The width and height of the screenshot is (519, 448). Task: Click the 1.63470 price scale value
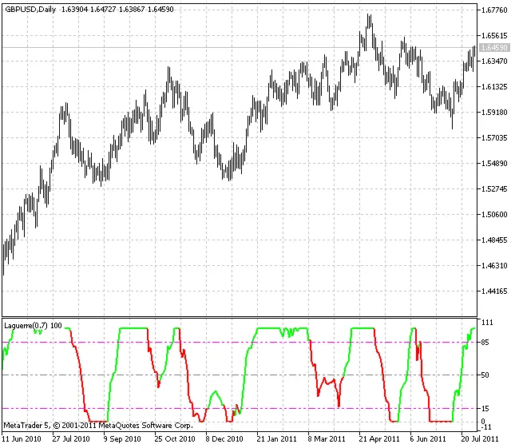[493, 61]
